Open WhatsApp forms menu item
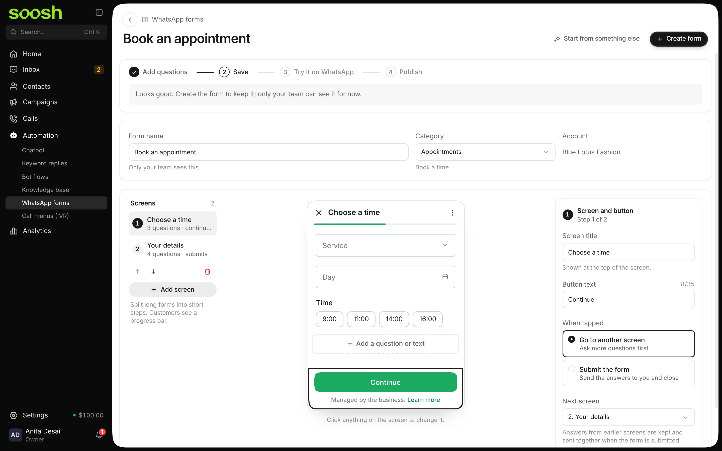Screen dimensions: 722x451 [56, 203]
